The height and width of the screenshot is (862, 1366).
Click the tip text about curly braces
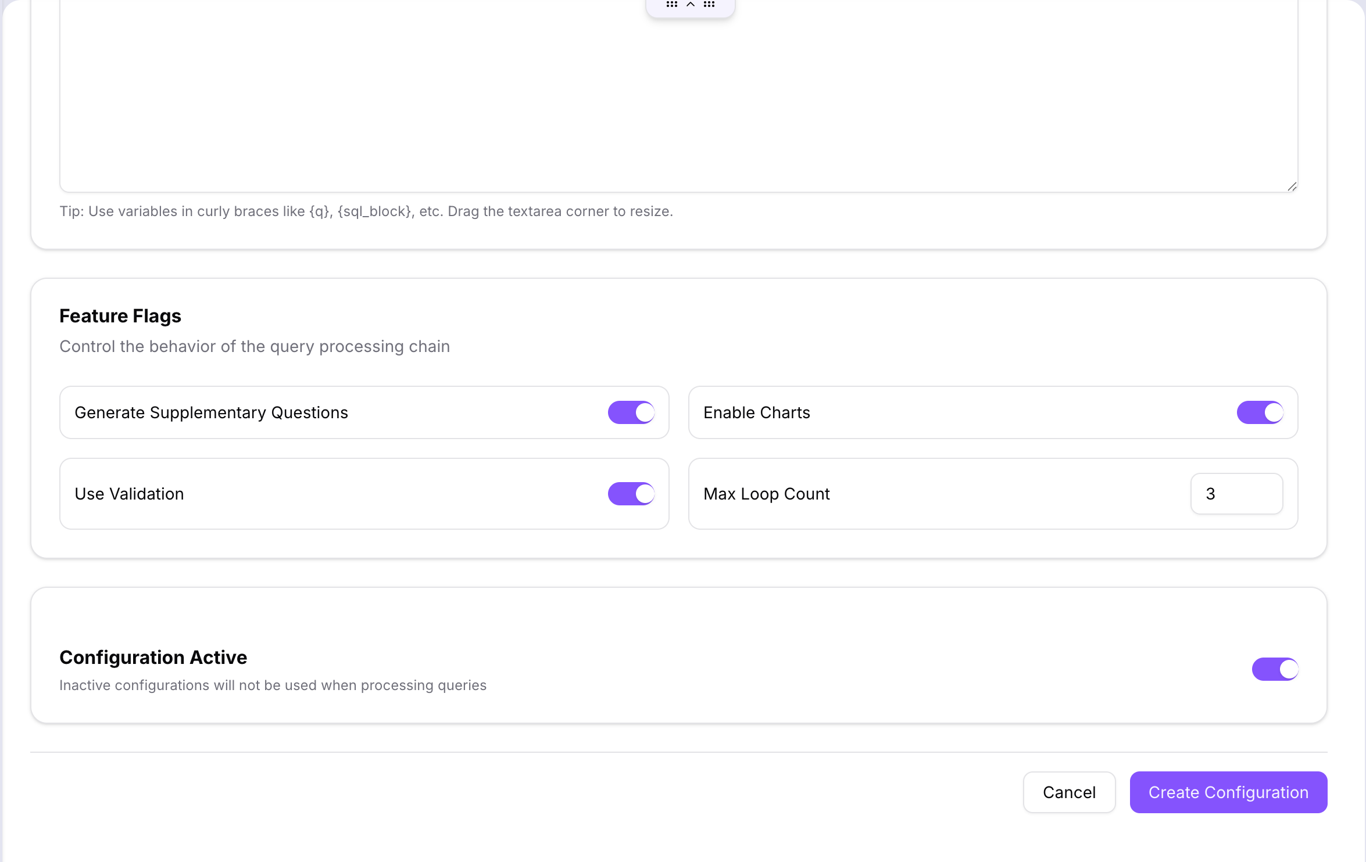[366, 211]
